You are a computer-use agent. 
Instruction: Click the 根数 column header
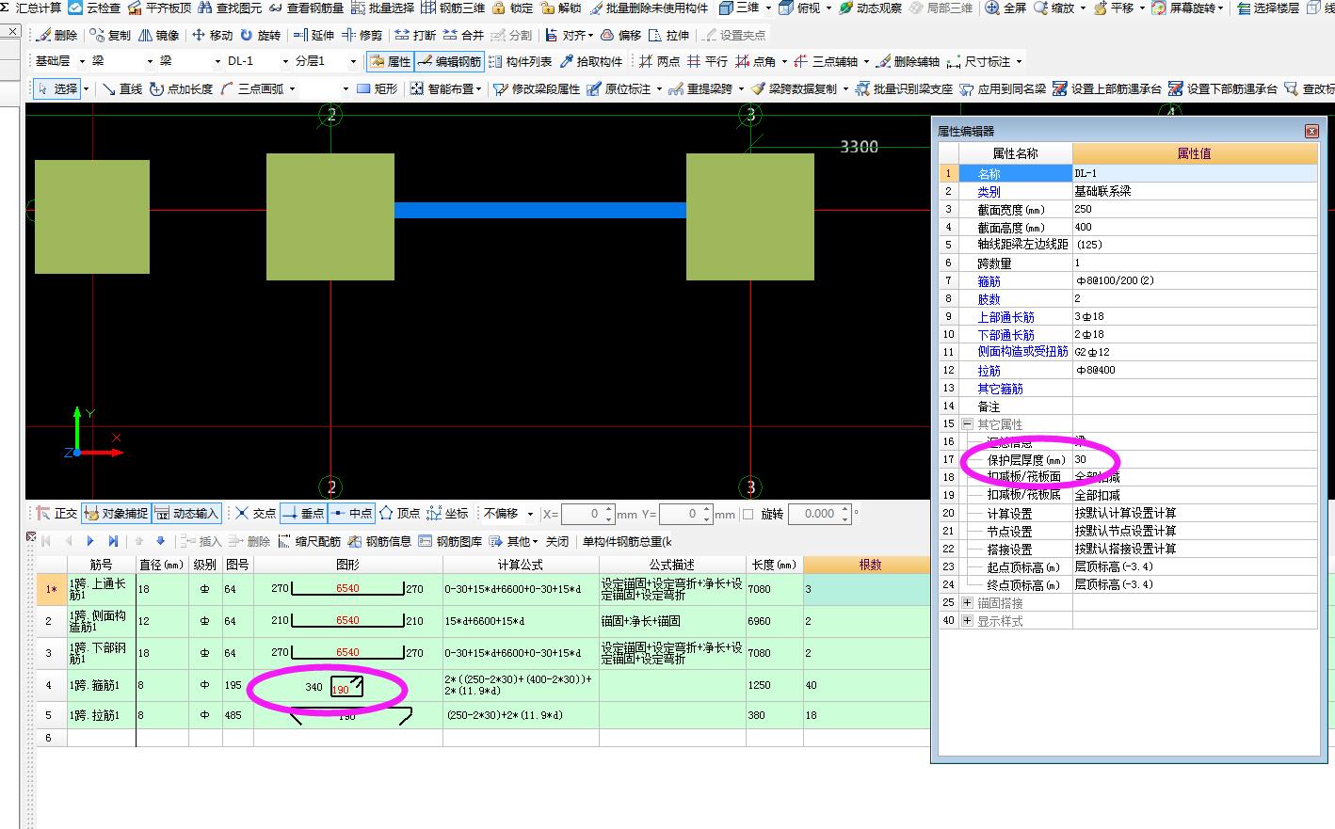pyautogui.click(x=870, y=565)
